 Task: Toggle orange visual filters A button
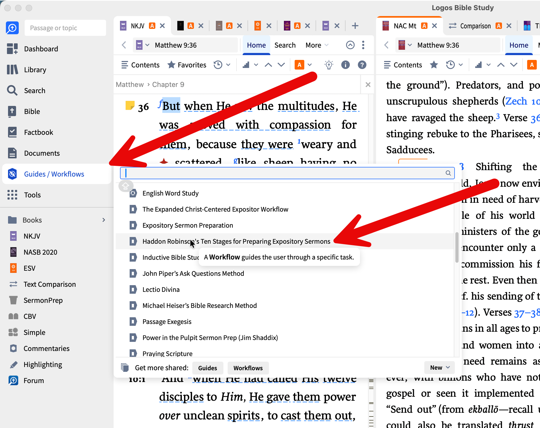299,65
